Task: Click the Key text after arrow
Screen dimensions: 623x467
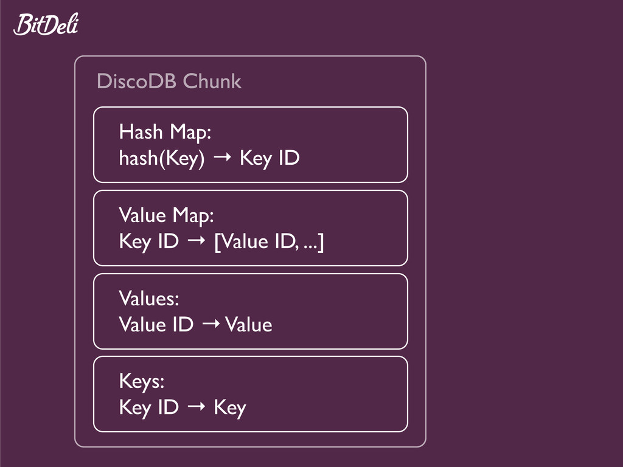Action: pos(230,408)
